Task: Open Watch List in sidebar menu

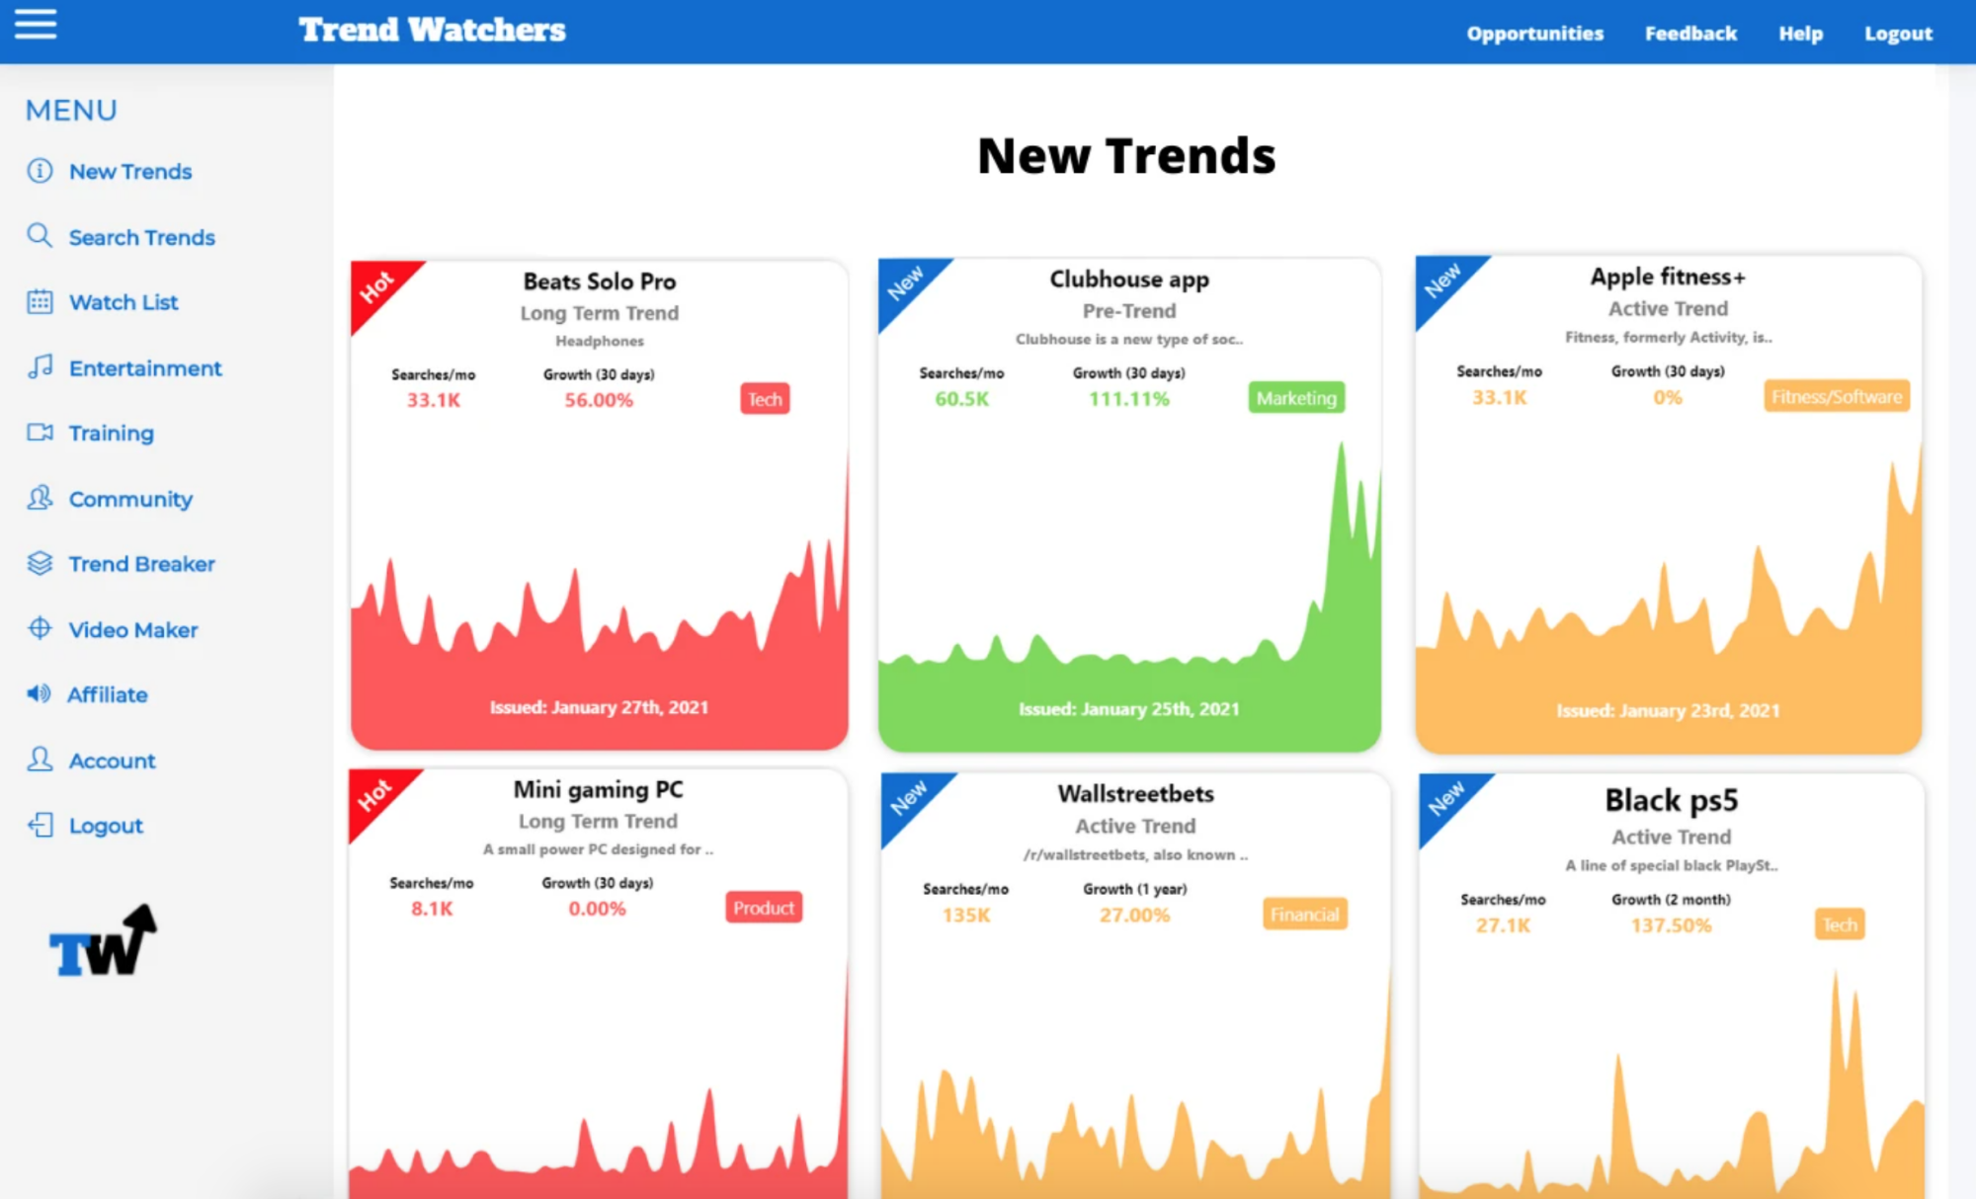Action: coord(123,302)
